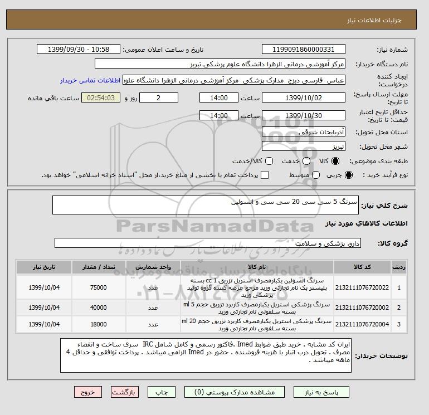Click the public announcement date field 1399/09/30
Image resolution: width=429 pixels, height=415 pixels.
[79, 49]
